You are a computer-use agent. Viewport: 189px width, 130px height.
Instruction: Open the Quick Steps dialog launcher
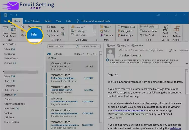click(x=96, y=40)
